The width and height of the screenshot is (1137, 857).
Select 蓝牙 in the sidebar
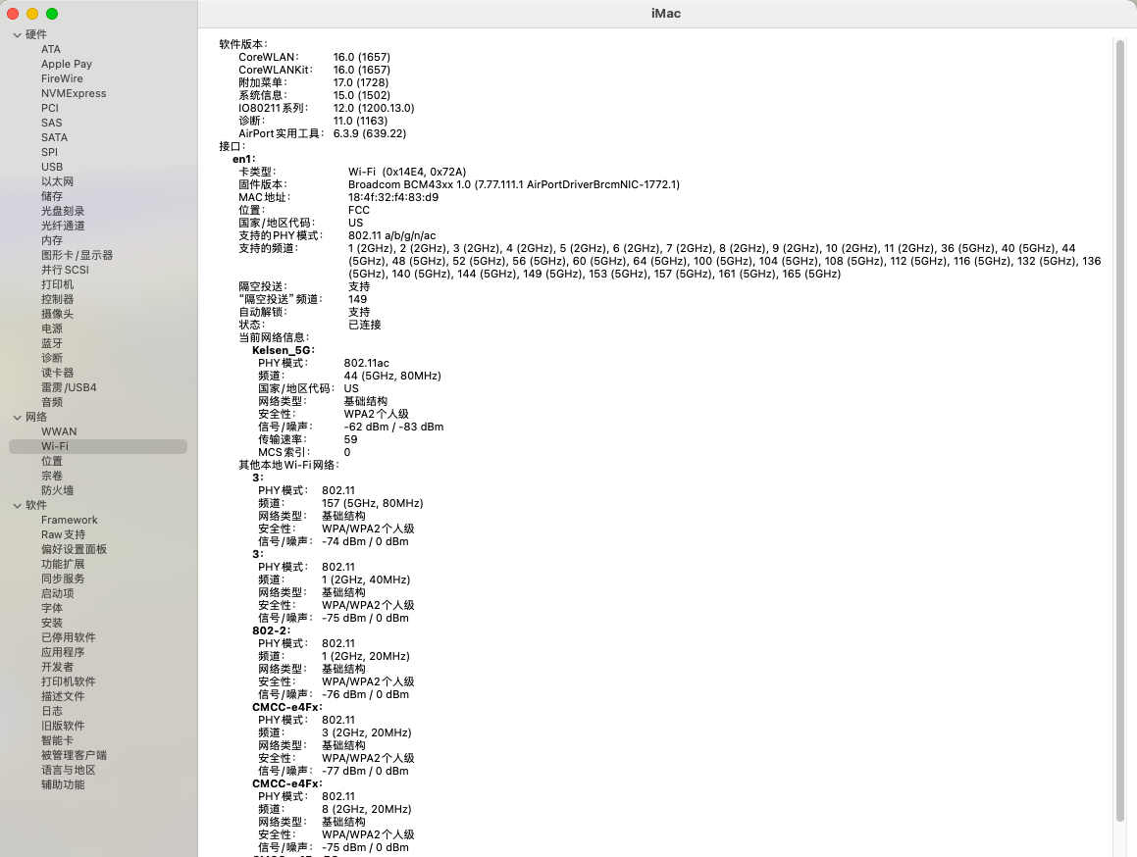pos(52,343)
